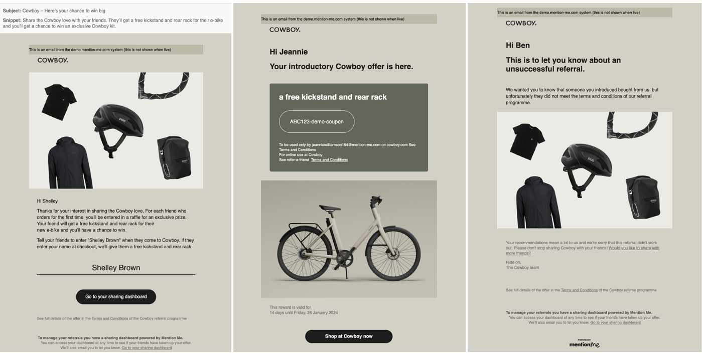
Task: Click the Shop at Cowboy now button
Action: 349,336
